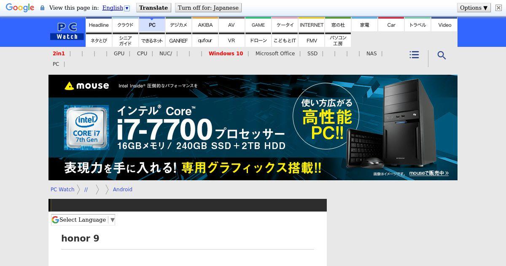506x266 pixels.
Task: Click the PC link below 2in1
Action: [56, 64]
